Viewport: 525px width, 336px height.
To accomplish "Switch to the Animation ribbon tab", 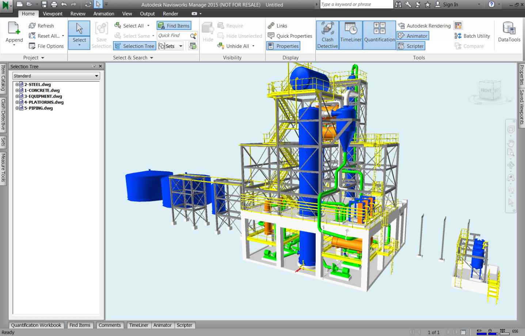I will click(x=104, y=14).
